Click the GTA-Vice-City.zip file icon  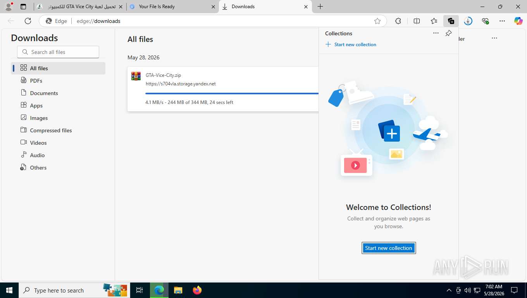coord(136,76)
